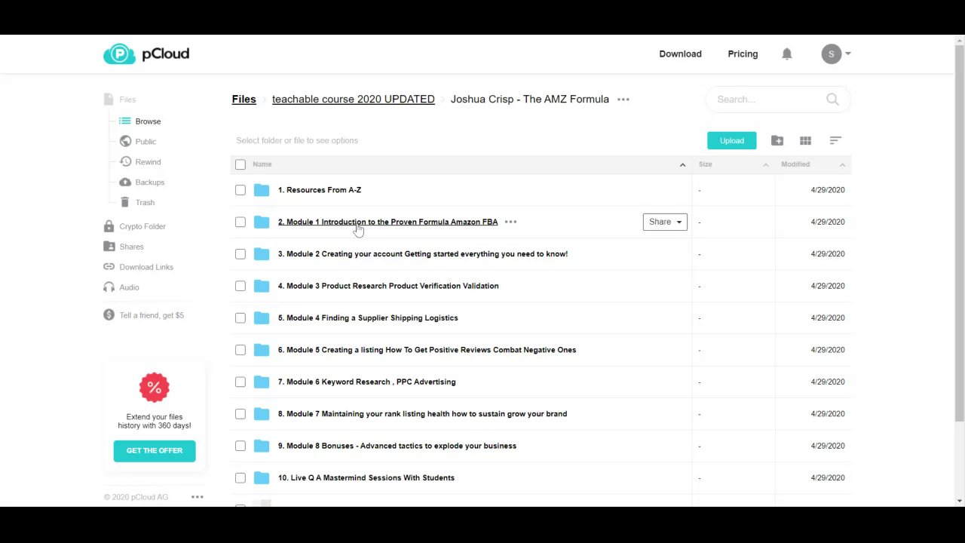Open the sort options icon
Image resolution: width=965 pixels, height=543 pixels.
pyautogui.click(x=835, y=140)
